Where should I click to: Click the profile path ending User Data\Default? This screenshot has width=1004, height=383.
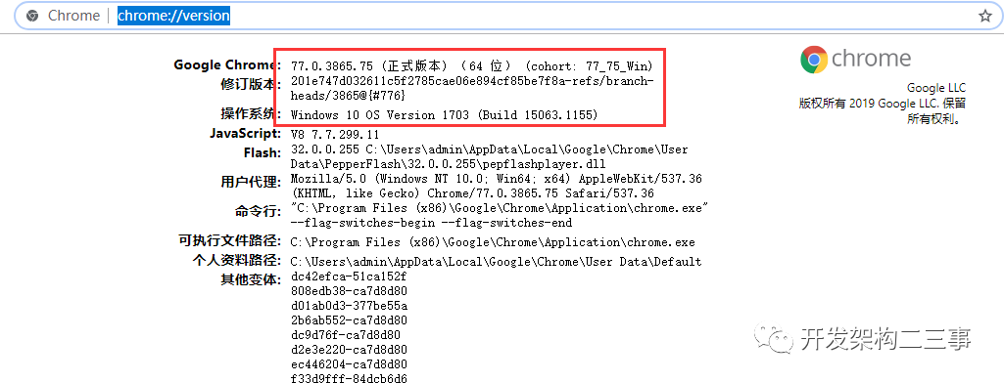click(497, 262)
